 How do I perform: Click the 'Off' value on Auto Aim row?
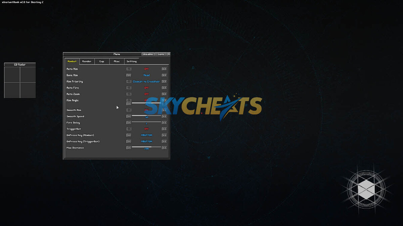146,69
